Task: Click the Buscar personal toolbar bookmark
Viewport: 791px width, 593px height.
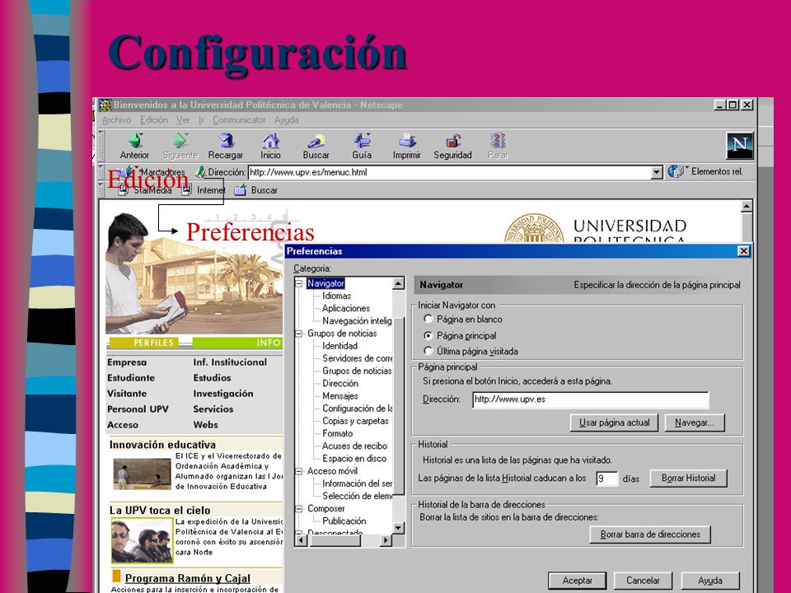Action: point(256,190)
